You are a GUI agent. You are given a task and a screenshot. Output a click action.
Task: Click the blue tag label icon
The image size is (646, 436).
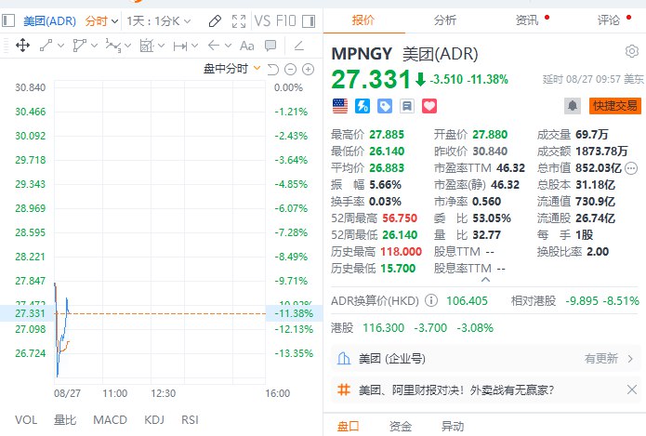click(385, 106)
